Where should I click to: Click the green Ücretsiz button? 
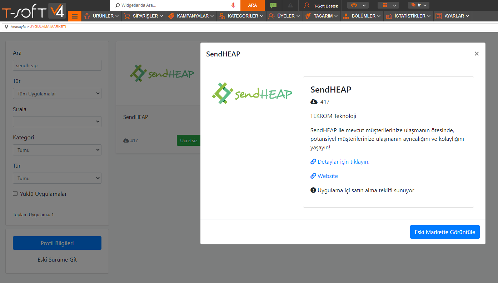(x=189, y=140)
